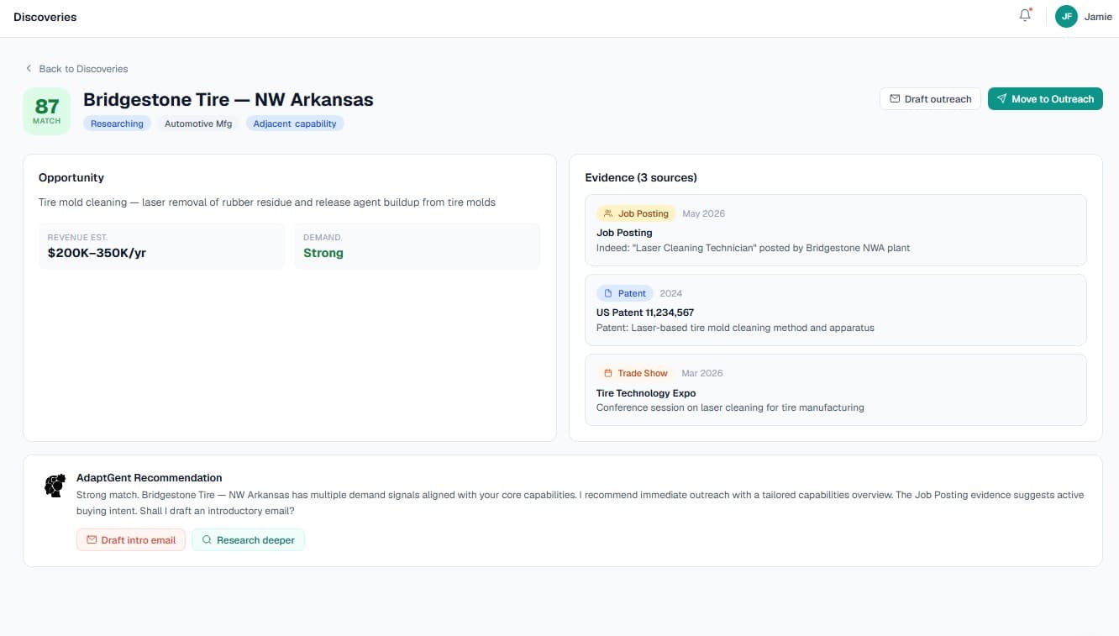
Task: Open the Indeed job posting evidence card
Action: [835, 231]
